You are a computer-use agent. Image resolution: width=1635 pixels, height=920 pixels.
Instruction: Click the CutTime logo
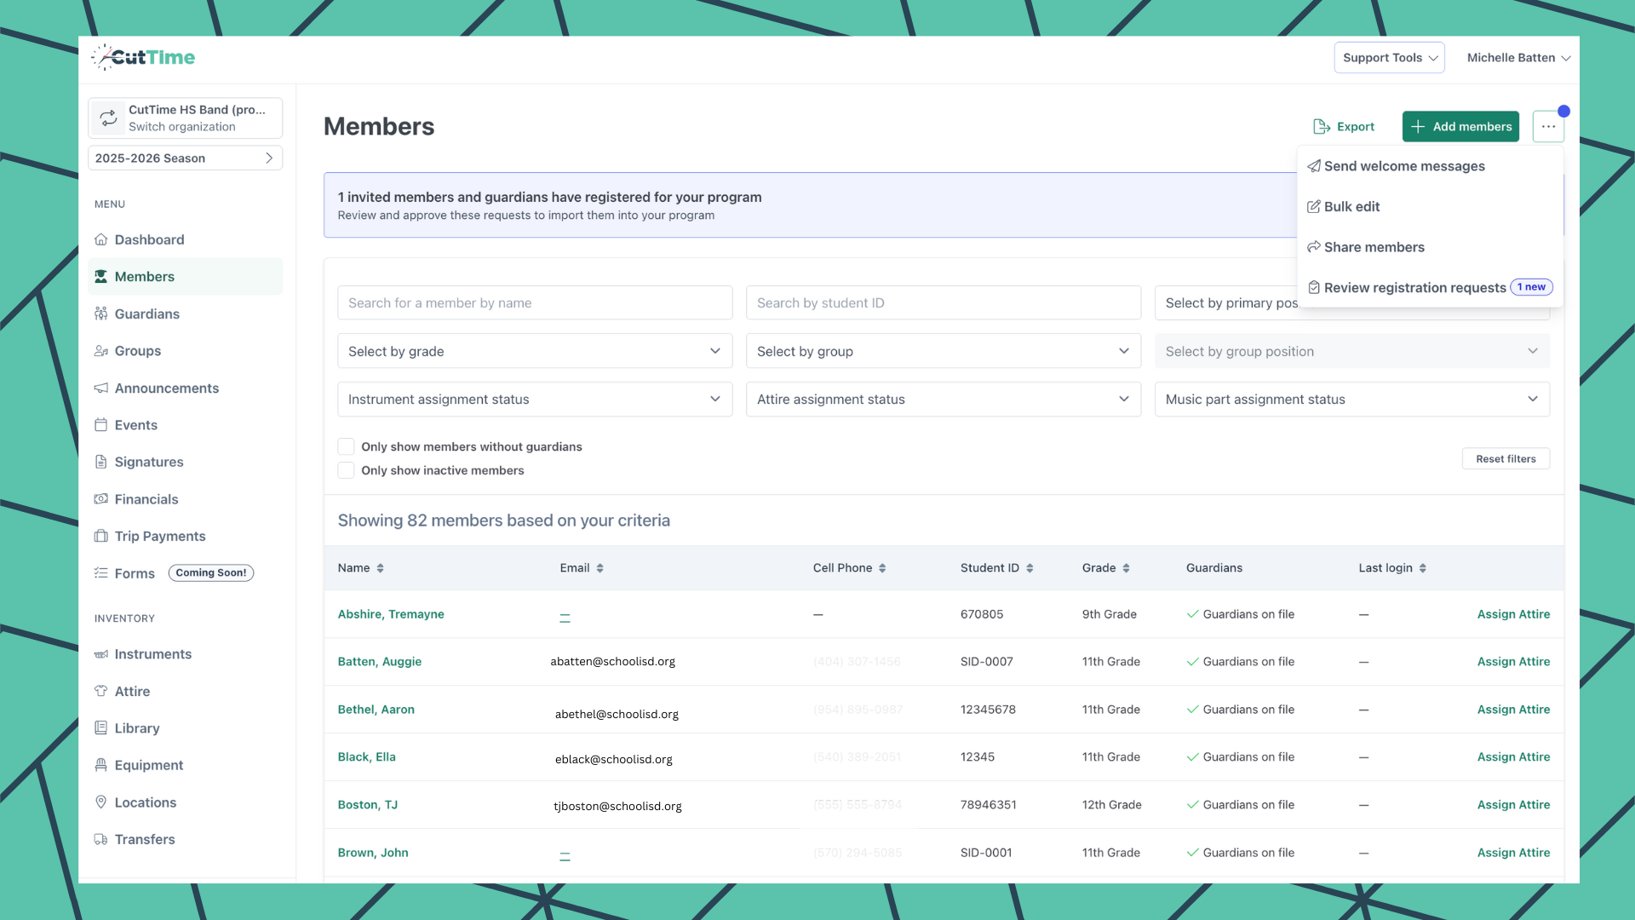tap(142, 57)
